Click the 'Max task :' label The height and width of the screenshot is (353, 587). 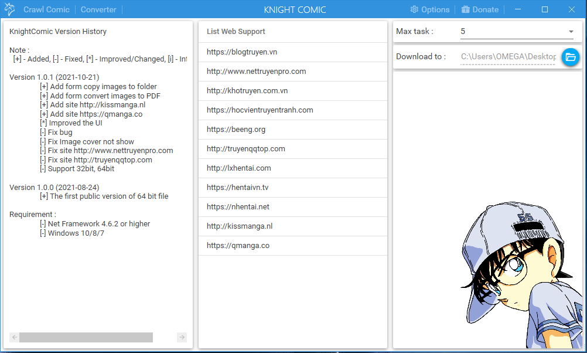click(x=415, y=32)
